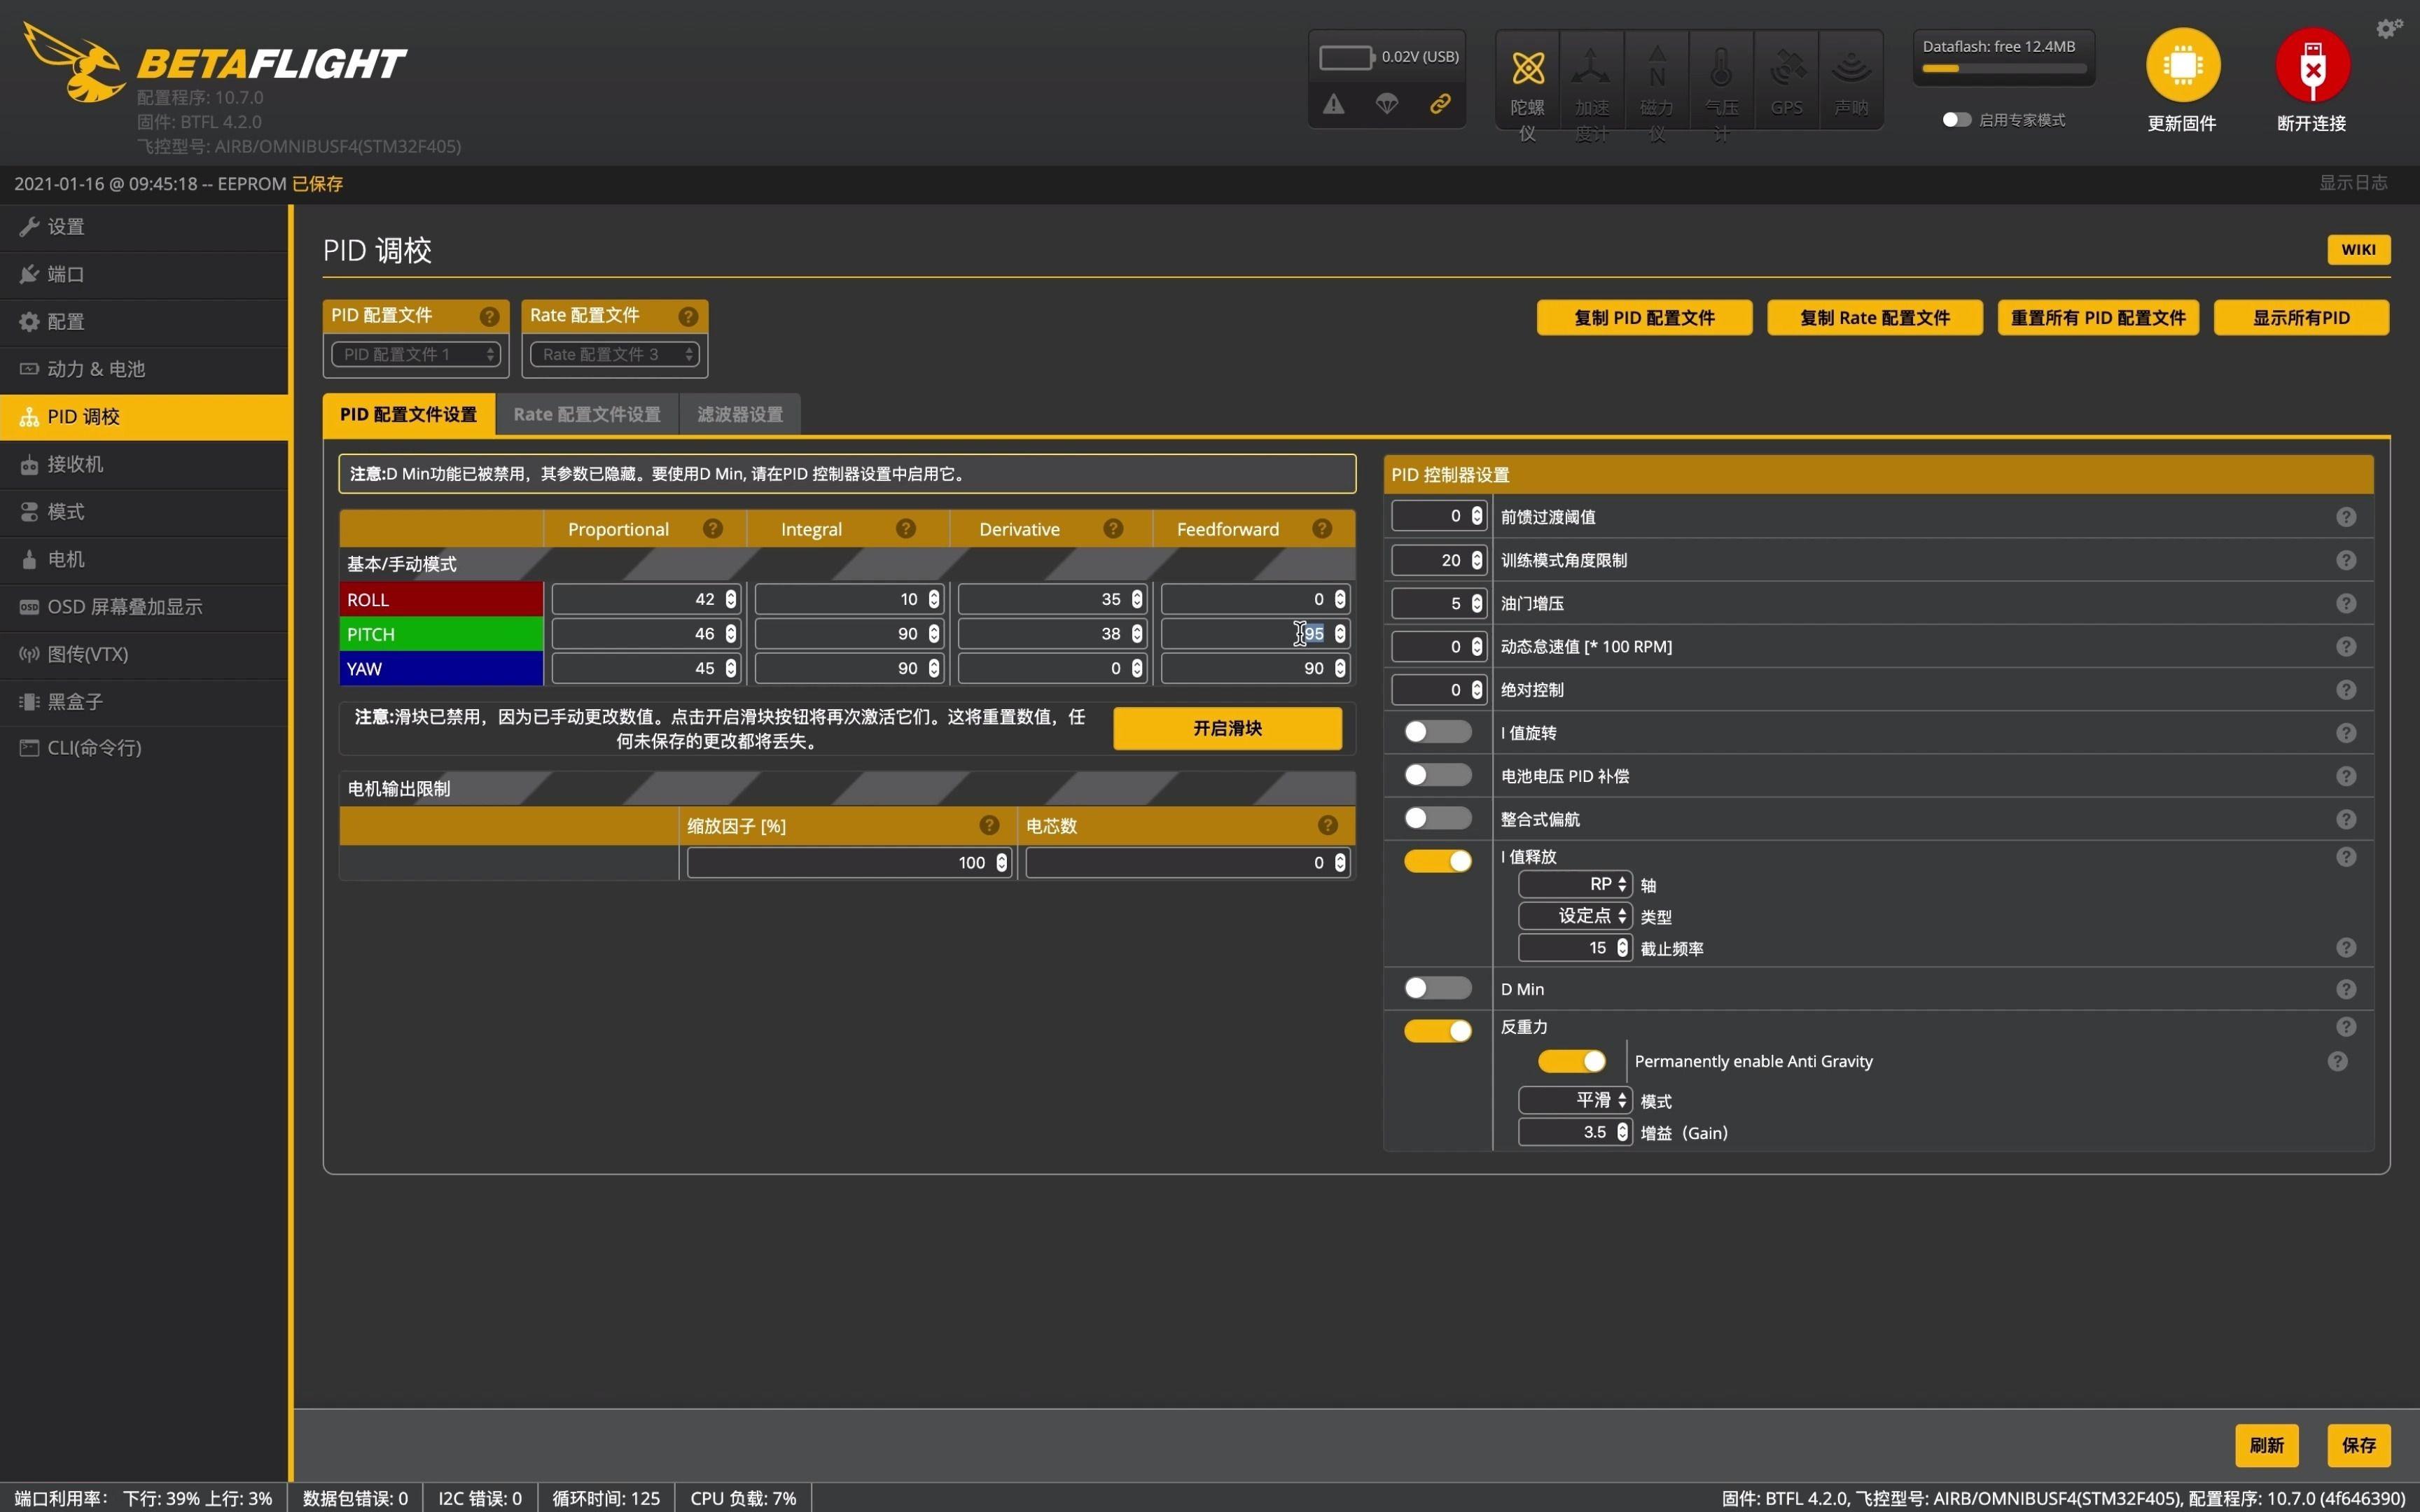Open CLI(命令行) in sidebar
This screenshot has height=1512, width=2420.
(x=145, y=748)
